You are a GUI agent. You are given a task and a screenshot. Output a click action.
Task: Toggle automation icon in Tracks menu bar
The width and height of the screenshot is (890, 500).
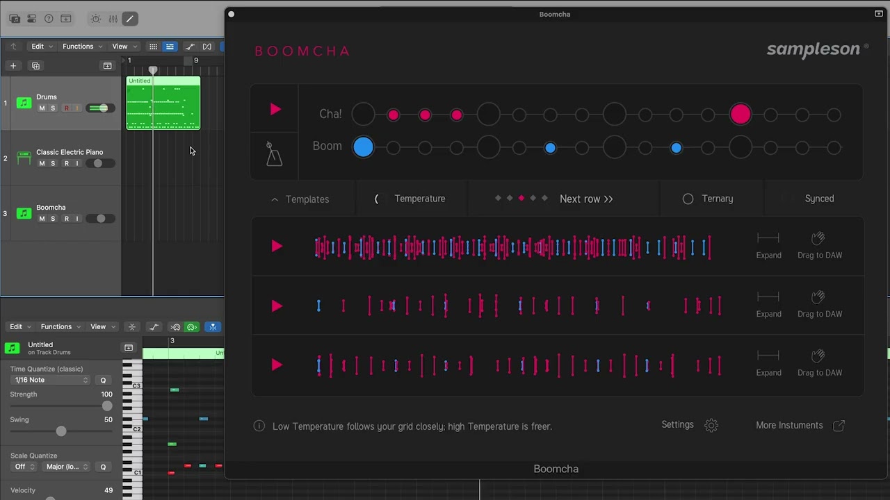point(189,47)
